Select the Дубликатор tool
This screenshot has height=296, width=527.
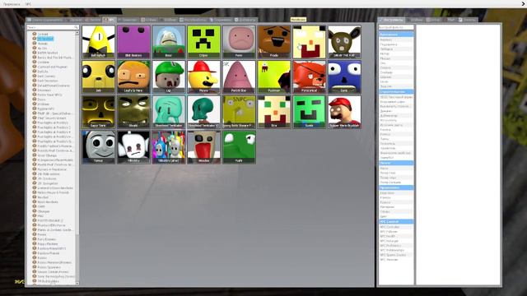[x=396, y=115]
